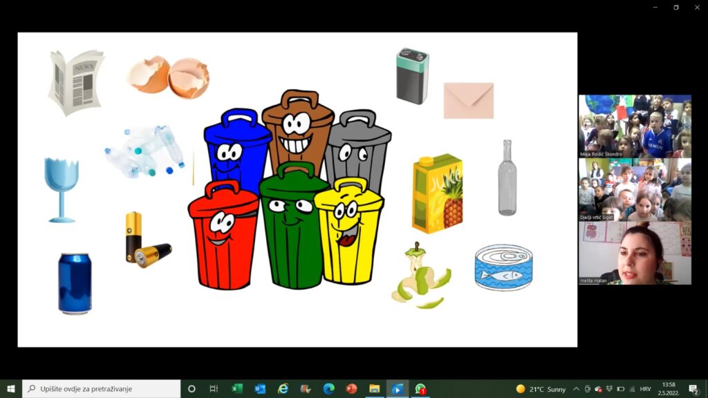Expand hidden system tray icons
Screen dimensions: 708x398
pyautogui.click(x=576, y=389)
